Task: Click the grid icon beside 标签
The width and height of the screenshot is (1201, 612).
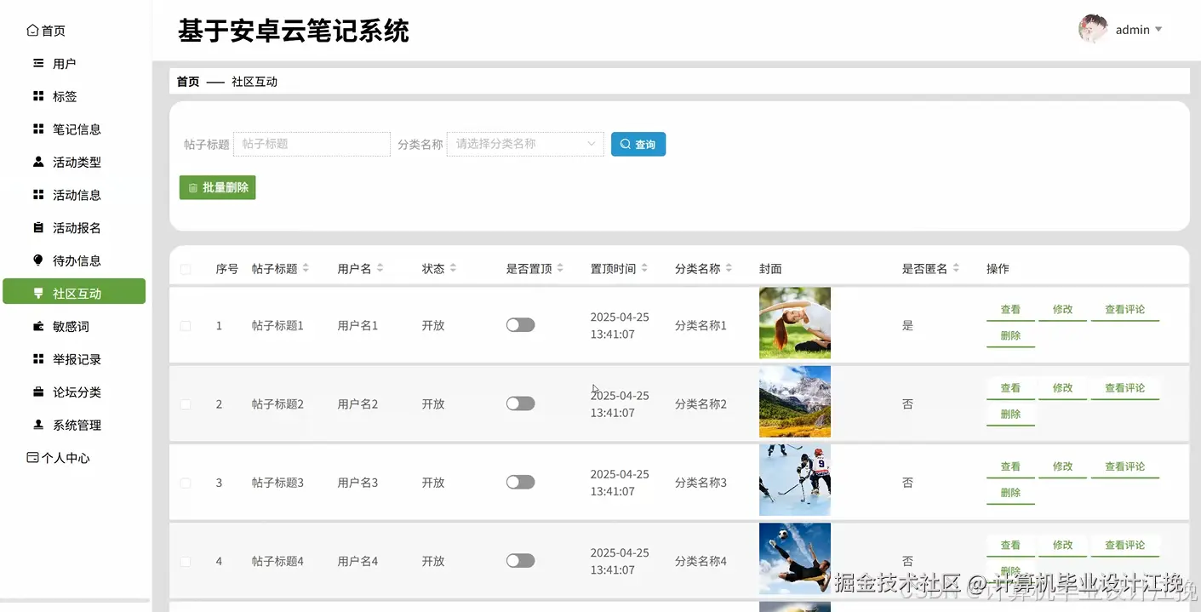Action: click(x=38, y=96)
